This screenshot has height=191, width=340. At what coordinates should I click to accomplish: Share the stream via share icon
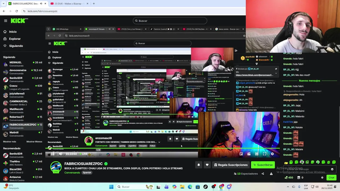263,174
